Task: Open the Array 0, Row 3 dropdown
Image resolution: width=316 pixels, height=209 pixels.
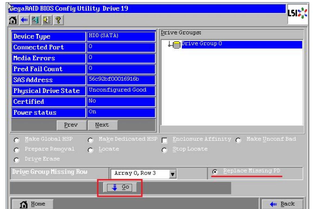Action: click(x=172, y=174)
